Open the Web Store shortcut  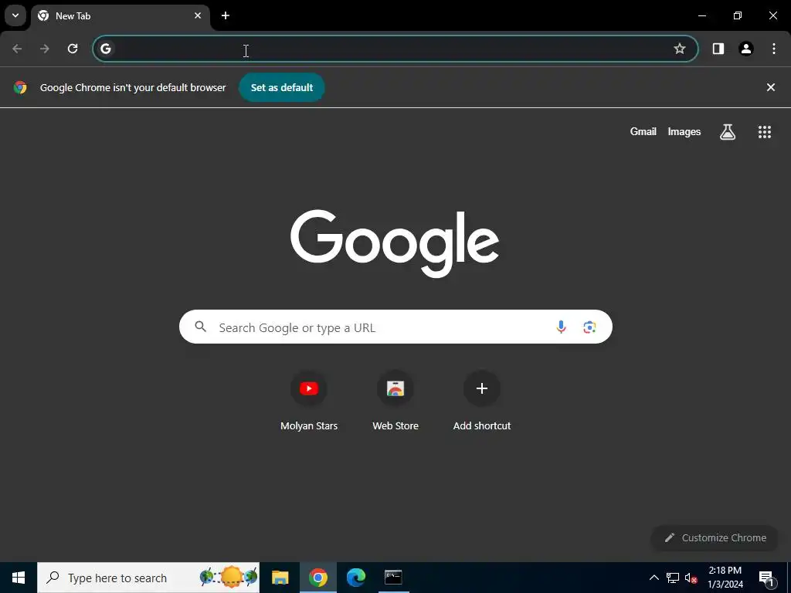395,401
